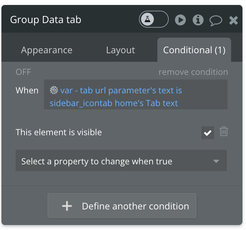Switch to the Layout tab
This screenshot has height=230, width=246.
(121, 50)
